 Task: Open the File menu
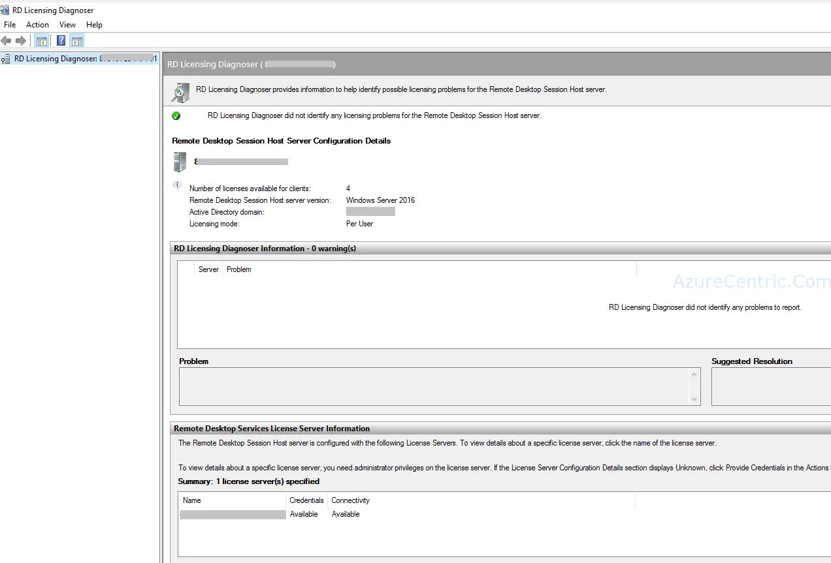click(x=10, y=25)
